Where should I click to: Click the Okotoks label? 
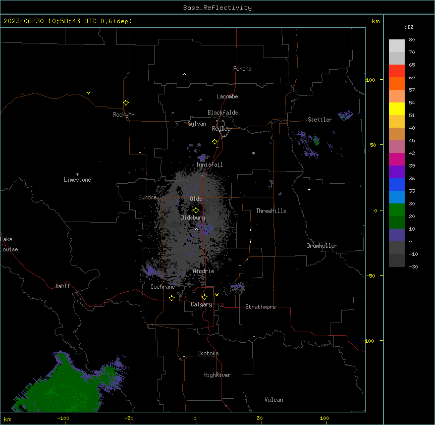click(208, 353)
